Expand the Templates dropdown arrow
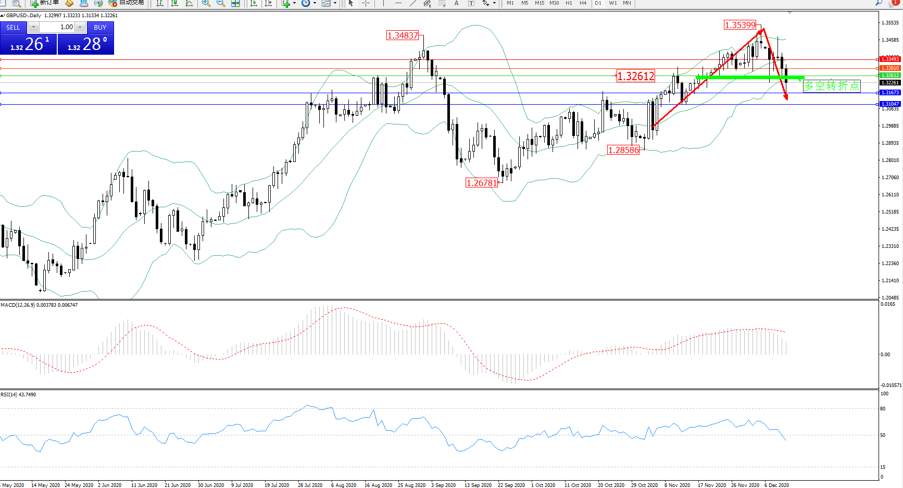Screen dimensions: 903x488 (x=335, y=3)
